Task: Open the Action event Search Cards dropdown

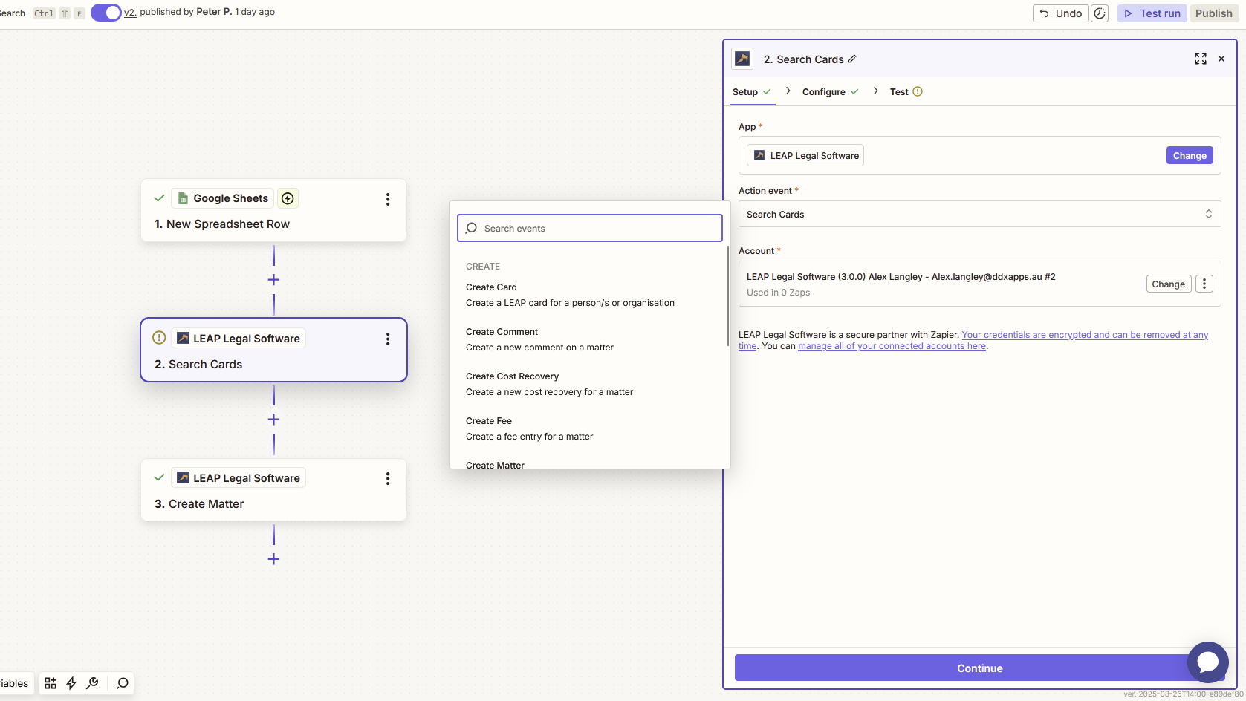Action: (979, 215)
